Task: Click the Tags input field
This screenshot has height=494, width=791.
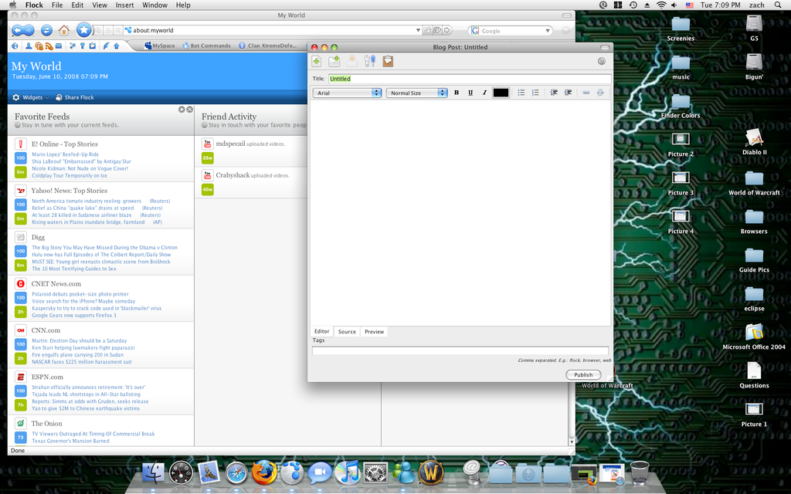Action: coord(460,351)
